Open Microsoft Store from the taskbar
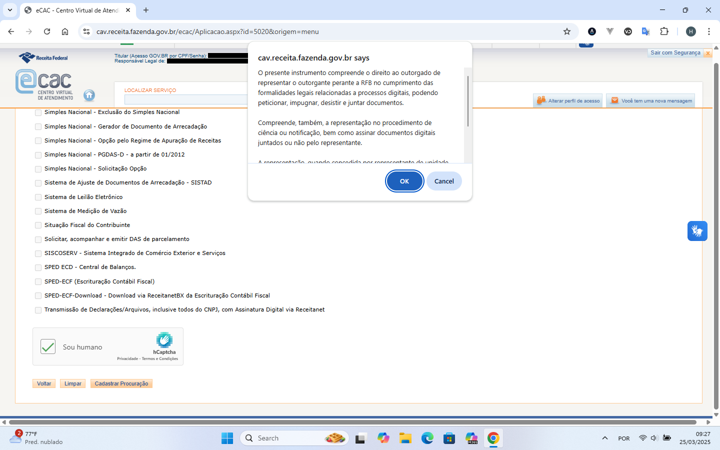The width and height of the screenshot is (720, 450). (x=449, y=438)
